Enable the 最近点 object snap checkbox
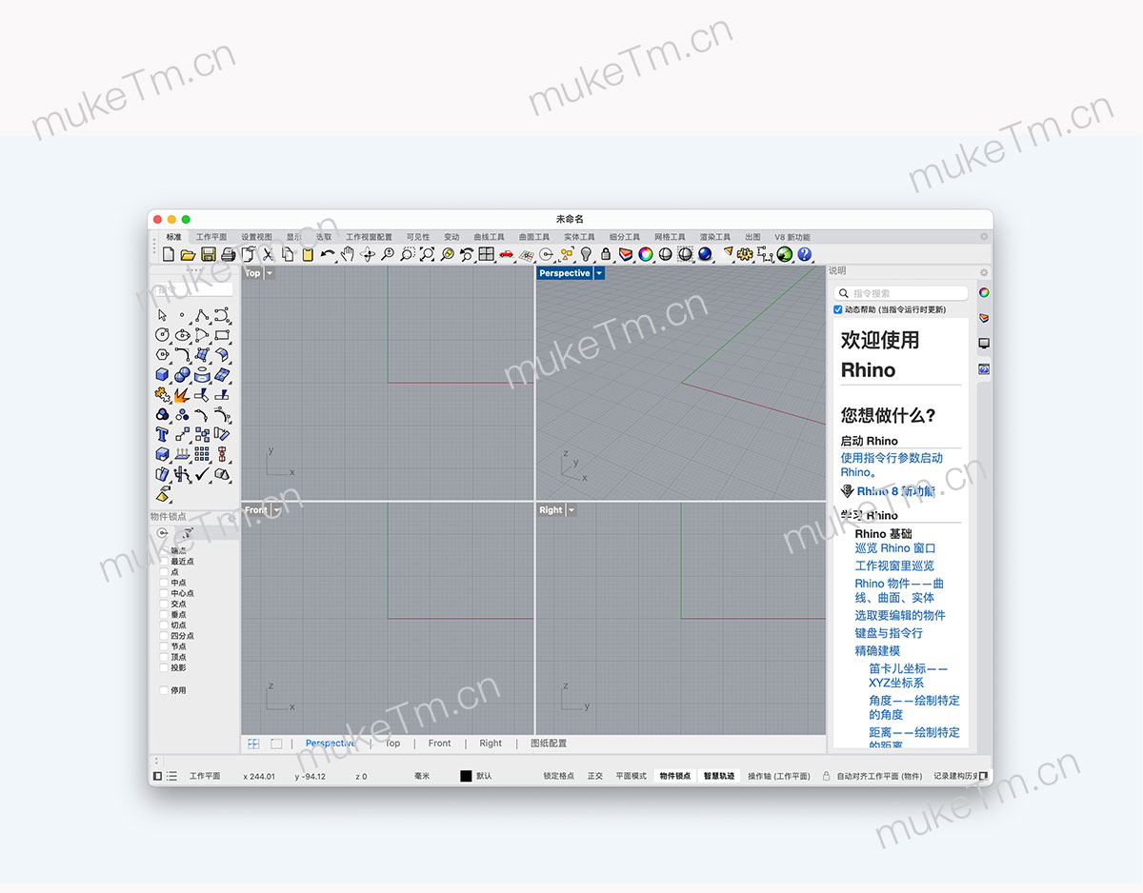The image size is (1143, 893). coord(164,562)
